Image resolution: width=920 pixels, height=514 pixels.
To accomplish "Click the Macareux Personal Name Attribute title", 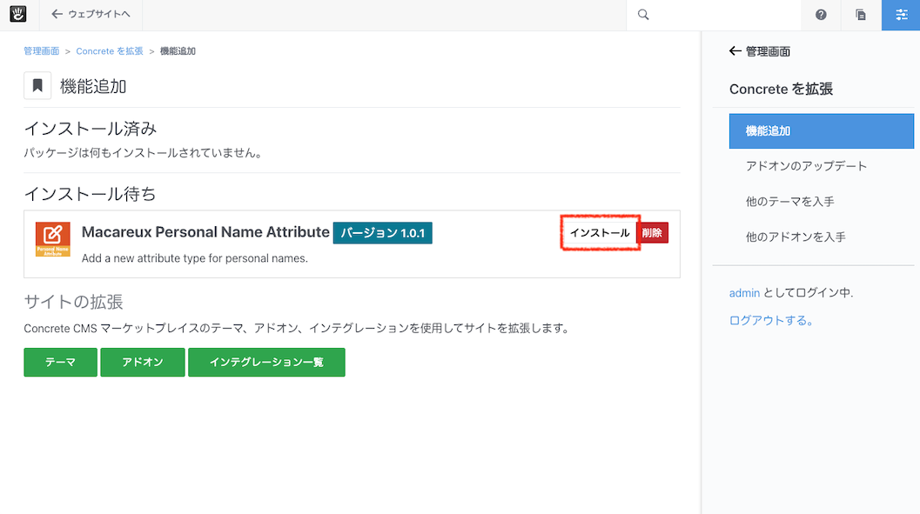I will tap(205, 232).
